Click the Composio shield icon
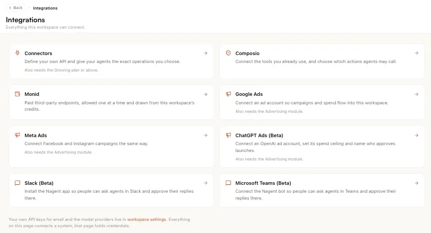Screen dimensions: 431x233 point(228,53)
